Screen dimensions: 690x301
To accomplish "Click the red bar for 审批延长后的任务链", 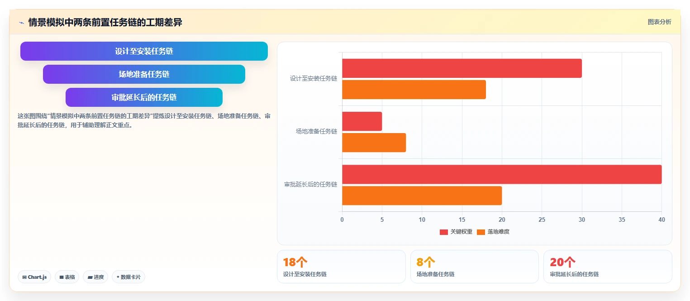I will (502, 174).
